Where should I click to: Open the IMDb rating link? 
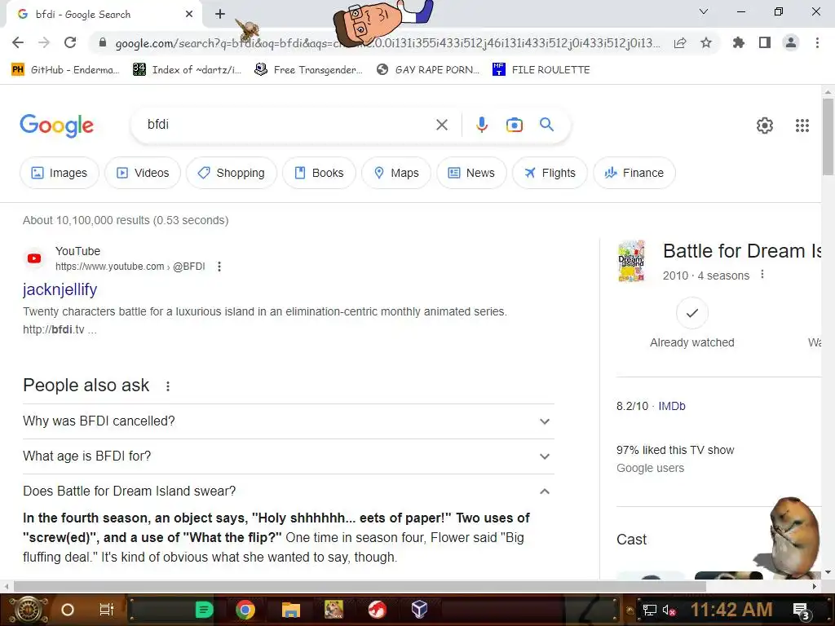coord(672,406)
